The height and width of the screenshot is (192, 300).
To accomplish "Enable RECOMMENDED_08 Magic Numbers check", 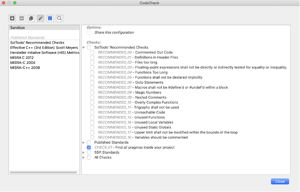I will coord(92,92).
